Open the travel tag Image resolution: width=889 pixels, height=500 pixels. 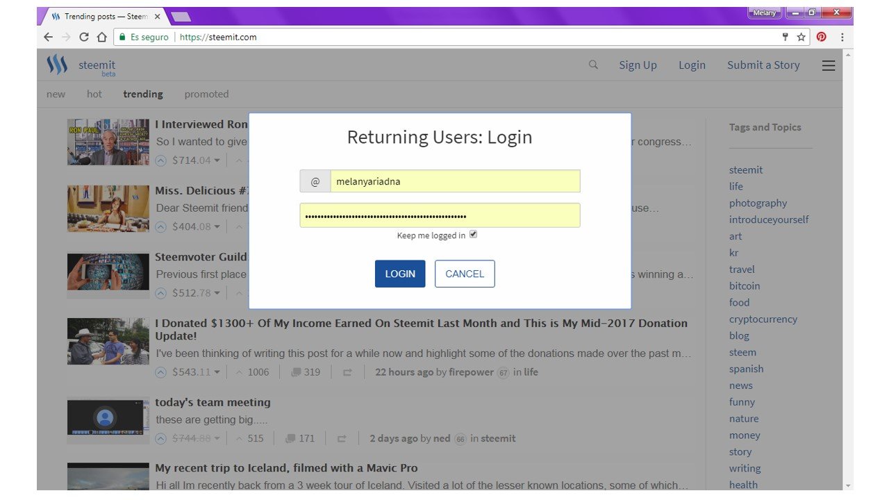point(742,269)
